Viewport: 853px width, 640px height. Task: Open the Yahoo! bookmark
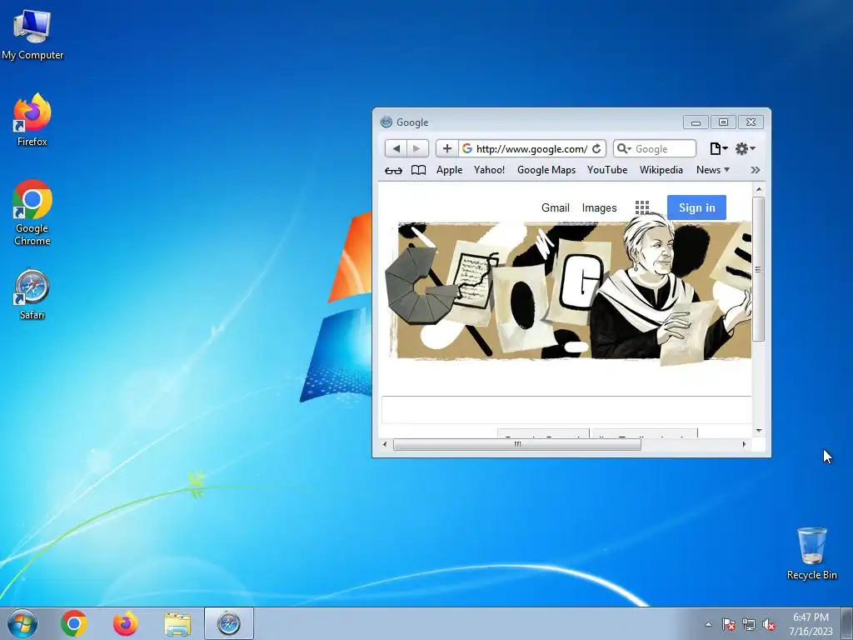(x=489, y=170)
